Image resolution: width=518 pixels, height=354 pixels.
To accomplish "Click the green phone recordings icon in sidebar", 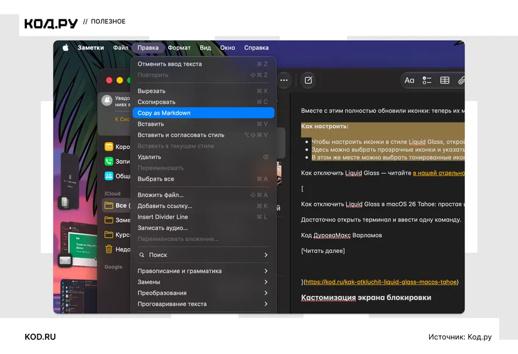I will click(x=109, y=161).
